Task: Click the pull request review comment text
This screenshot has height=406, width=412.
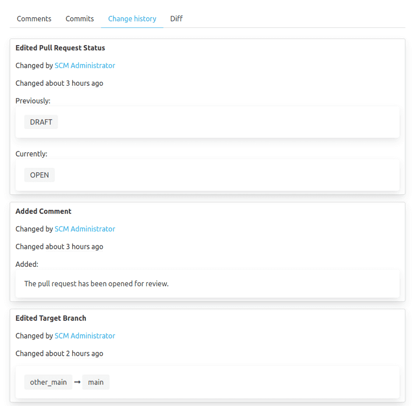Action: 96,283
